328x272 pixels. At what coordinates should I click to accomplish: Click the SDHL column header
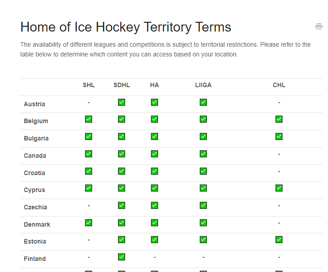pyautogui.click(x=122, y=85)
